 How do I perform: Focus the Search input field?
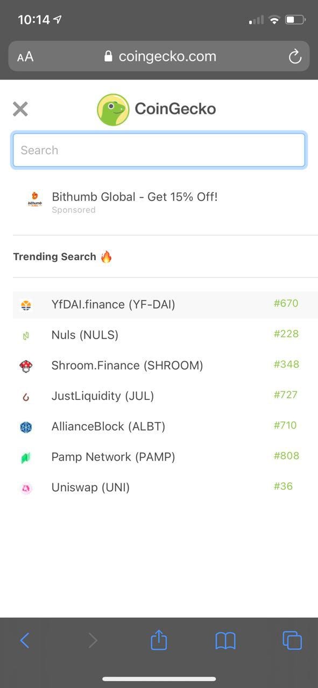[159, 150]
